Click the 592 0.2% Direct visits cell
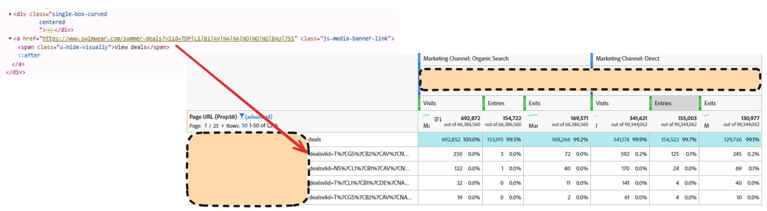 pos(620,154)
